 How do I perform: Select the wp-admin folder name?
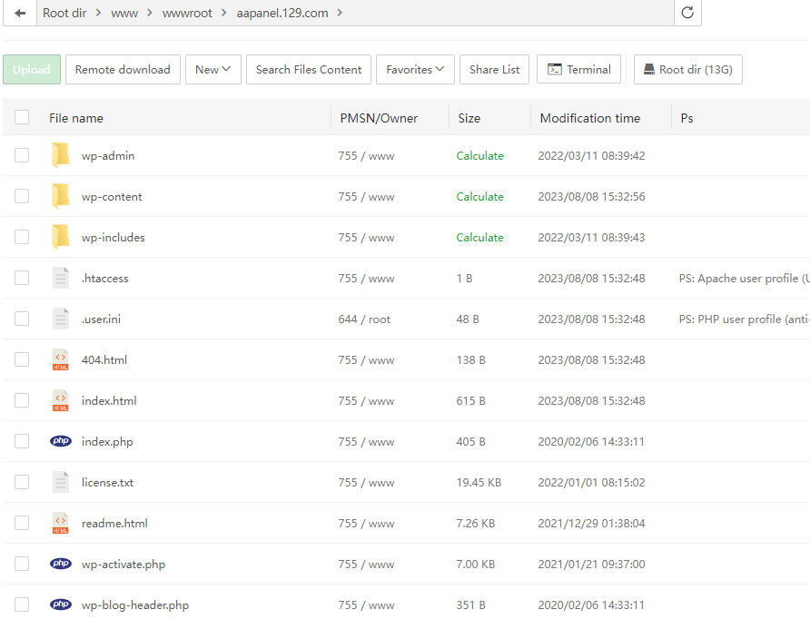[108, 155]
